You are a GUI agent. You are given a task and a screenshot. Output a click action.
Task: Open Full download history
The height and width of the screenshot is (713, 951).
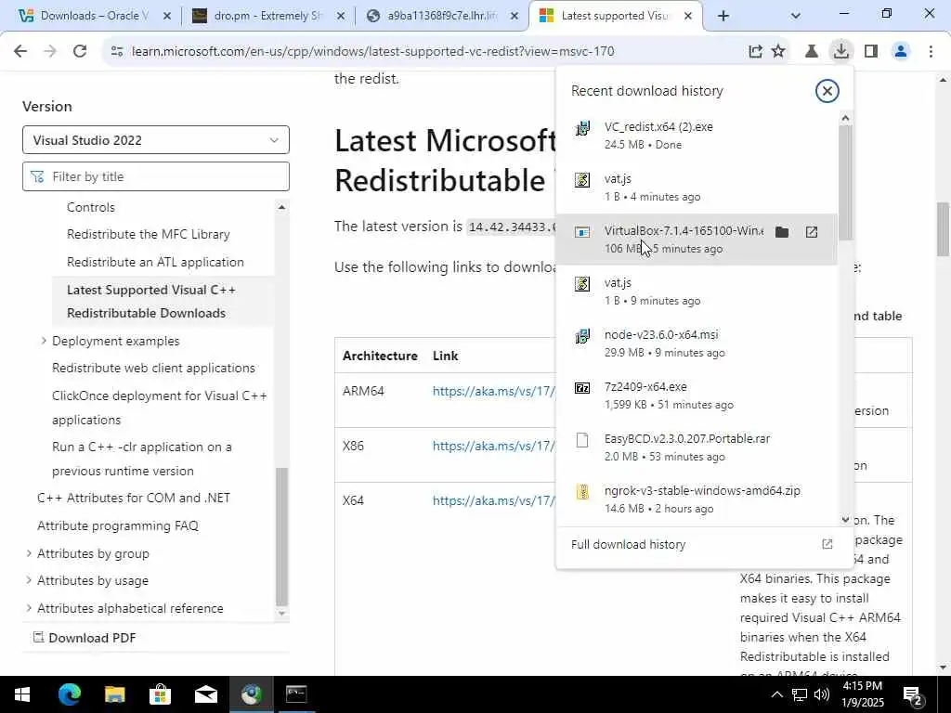tap(629, 544)
